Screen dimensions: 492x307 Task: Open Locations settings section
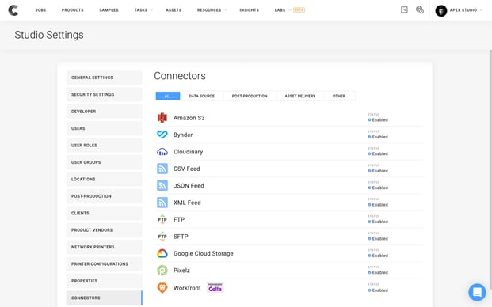104,179
